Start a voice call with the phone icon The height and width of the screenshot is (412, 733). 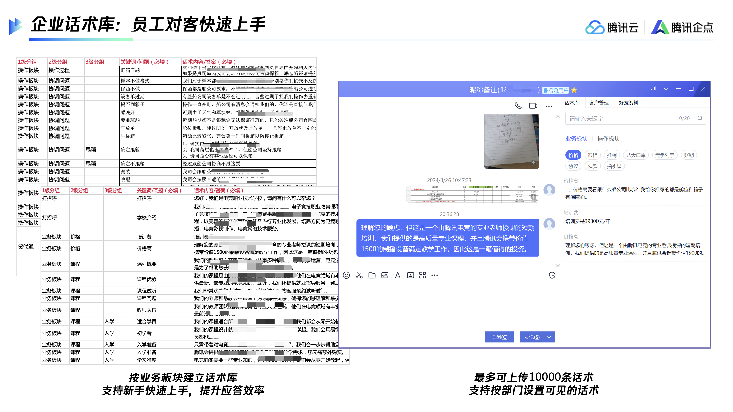pyautogui.click(x=518, y=106)
